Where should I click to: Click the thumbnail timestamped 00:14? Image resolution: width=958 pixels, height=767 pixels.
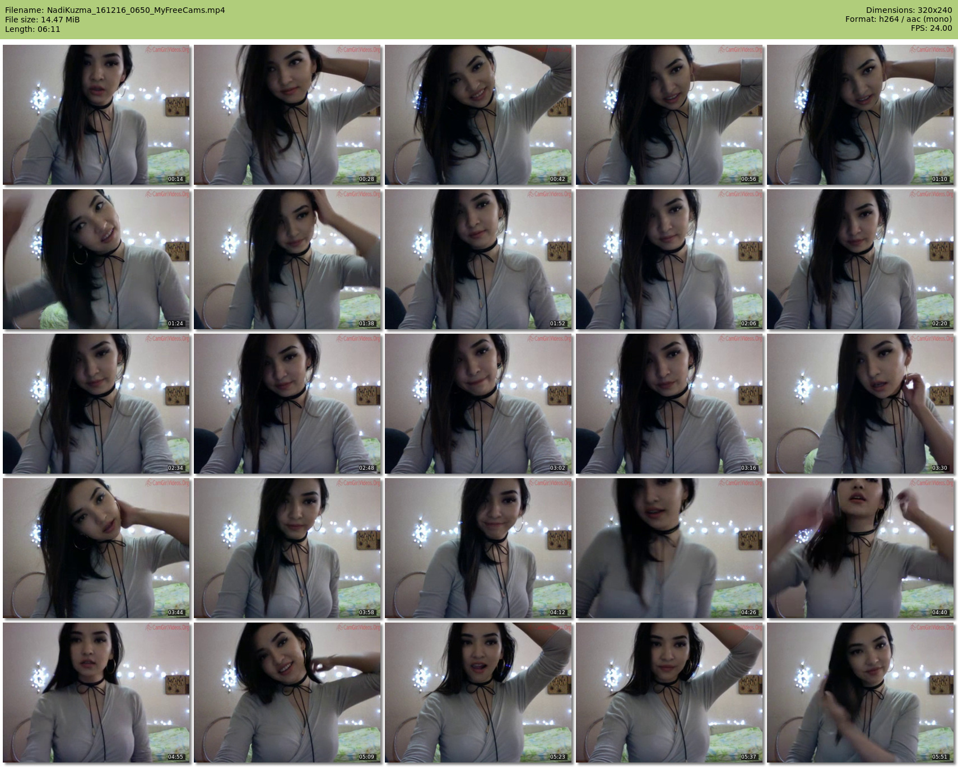pyautogui.click(x=96, y=115)
